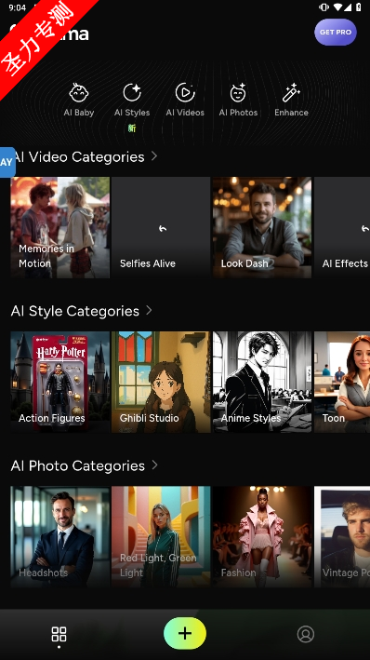
Task: Choose the Ghibli Studio style
Action: click(x=161, y=382)
